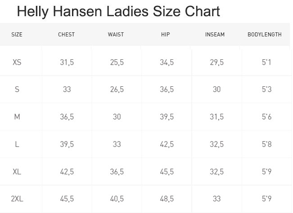
Task: Click the 2XL size row label
Action: coord(17,199)
